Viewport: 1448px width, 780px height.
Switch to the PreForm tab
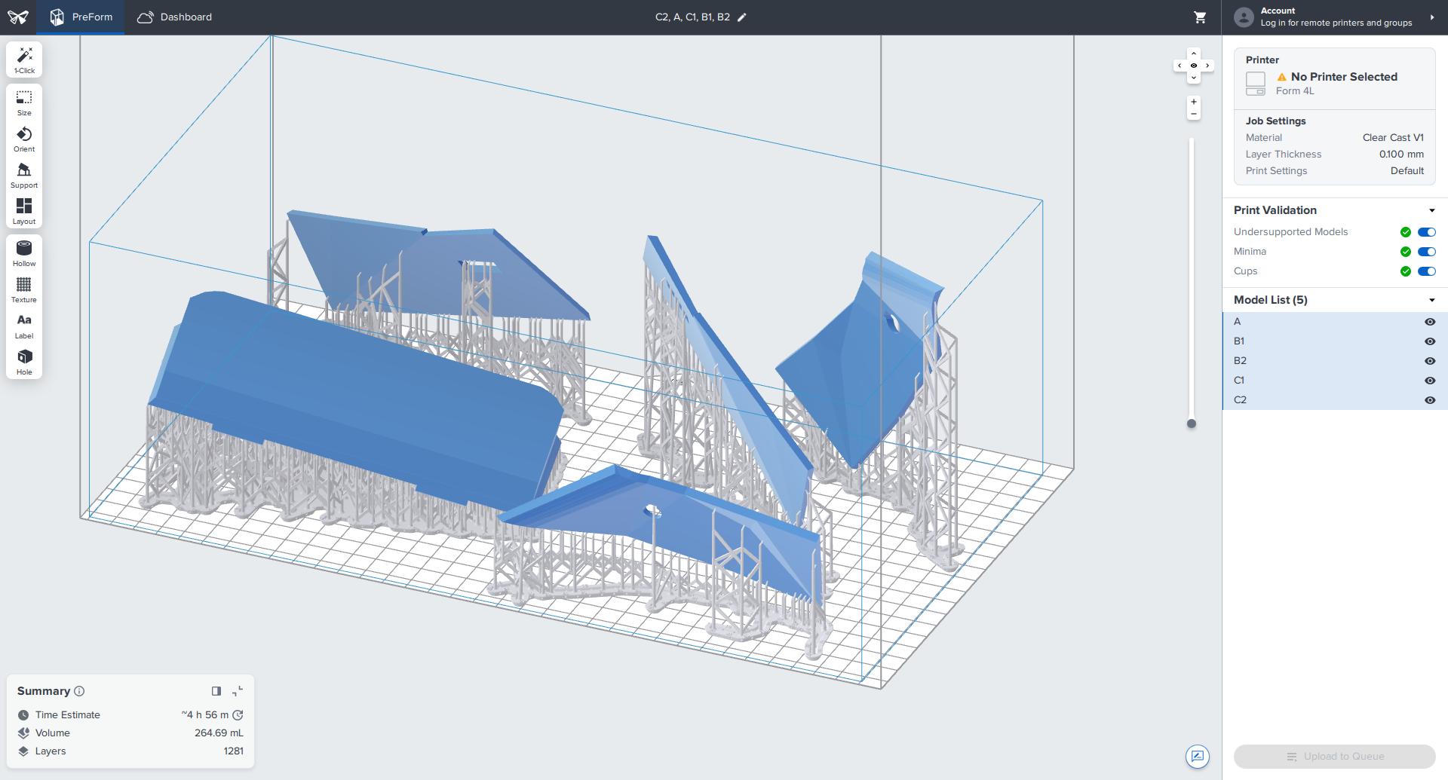click(81, 17)
